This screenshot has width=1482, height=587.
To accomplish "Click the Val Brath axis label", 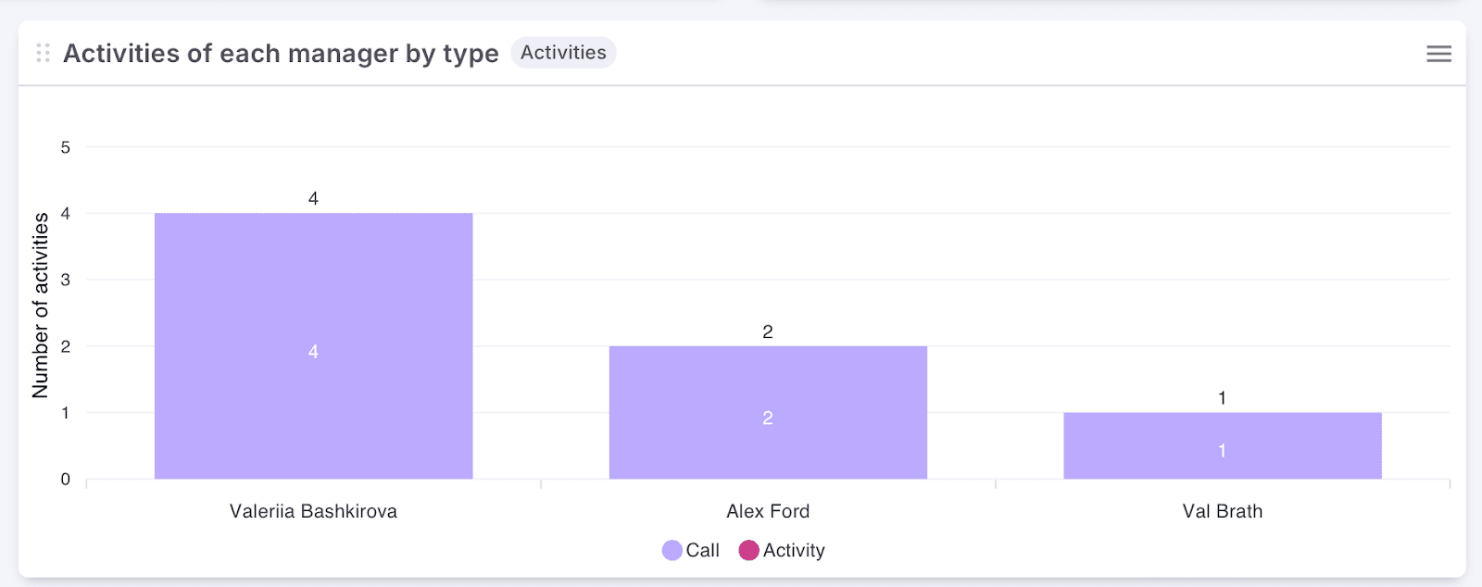I will pos(1222,511).
